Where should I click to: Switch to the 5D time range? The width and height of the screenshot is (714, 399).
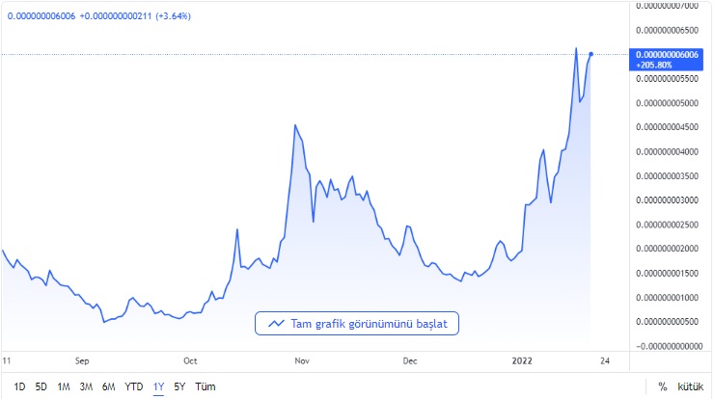41,386
